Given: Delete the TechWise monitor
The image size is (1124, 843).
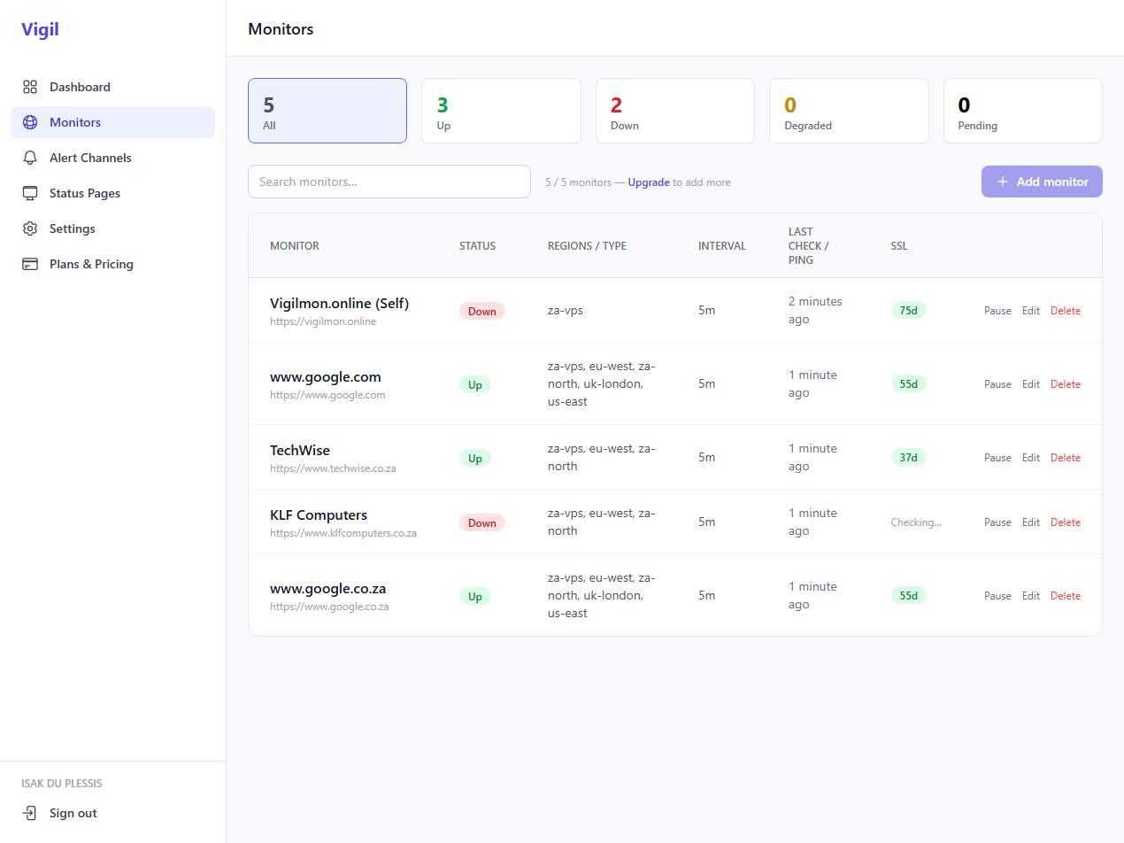Looking at the screenshot, I should point(1066,458).
